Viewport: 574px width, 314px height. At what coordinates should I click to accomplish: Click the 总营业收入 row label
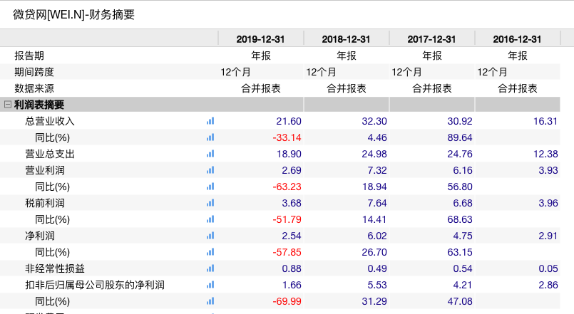pyautogui.click(x=50, y=121)
